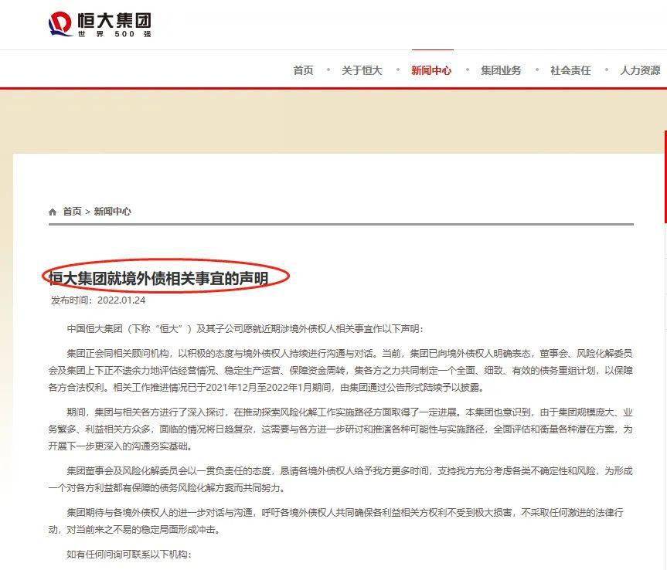Go to 首页 via breadcrumb link

pyautogui.click(x=73, y=212)
